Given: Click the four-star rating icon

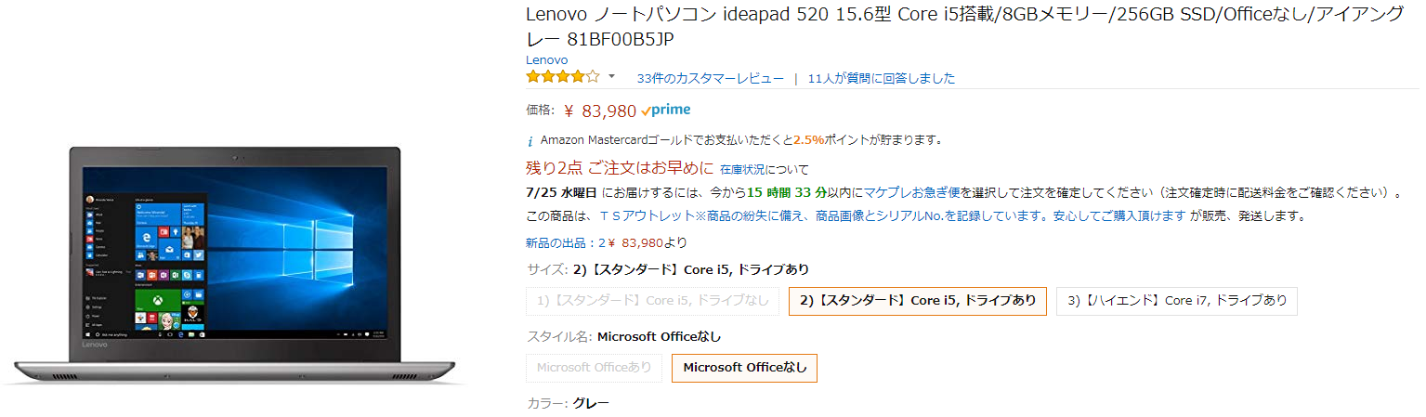Looking at the screenshot, I should [x=562, y=77].
